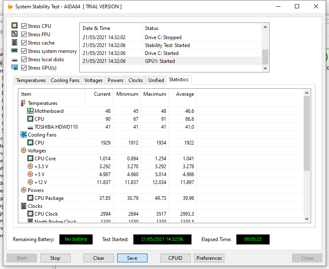Click the Date & Time log column header
The height and width of the screenshot is (269, 329).
coord(111,28)
